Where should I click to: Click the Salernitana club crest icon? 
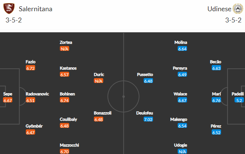point(9,9)
